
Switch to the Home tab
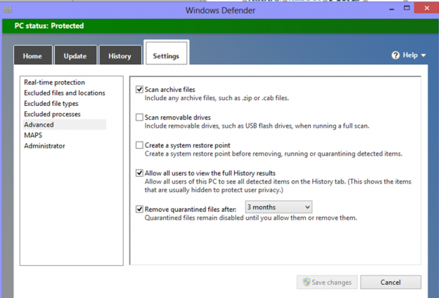click(x=33, y=56)
